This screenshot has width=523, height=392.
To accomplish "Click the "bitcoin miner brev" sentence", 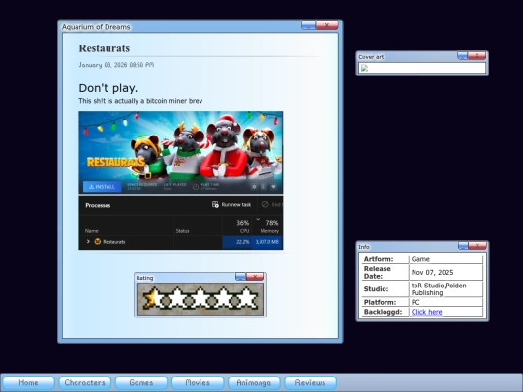I will [x=140, y=101].
